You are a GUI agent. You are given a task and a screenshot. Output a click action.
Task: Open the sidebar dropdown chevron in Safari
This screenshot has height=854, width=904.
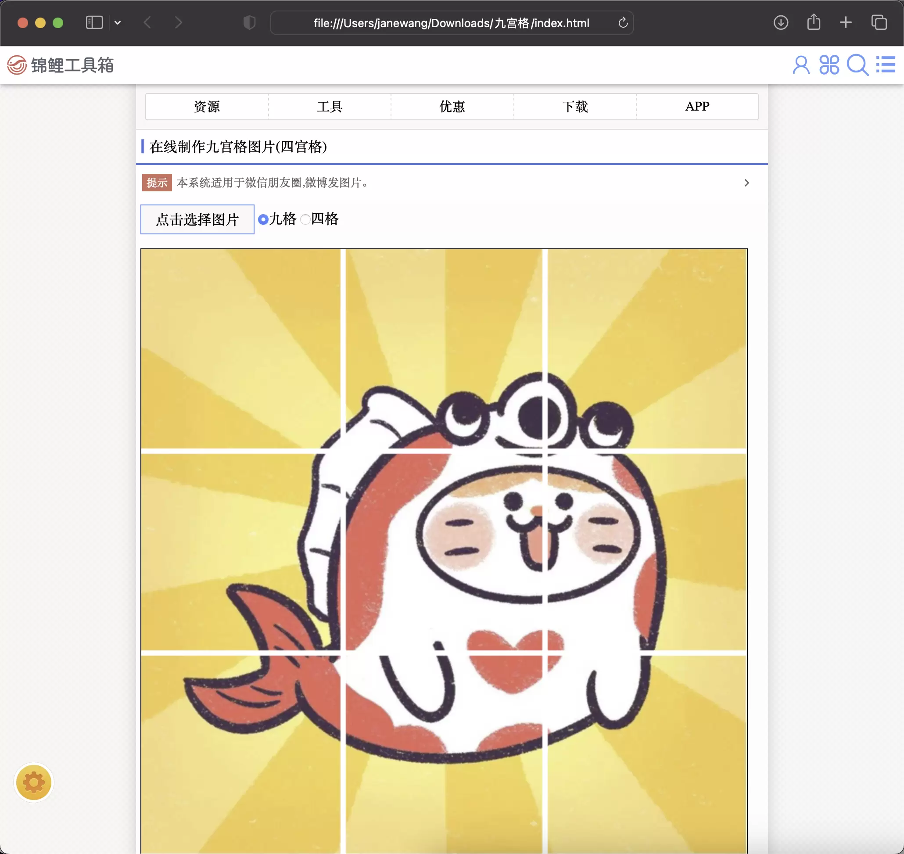coord(118,22)
